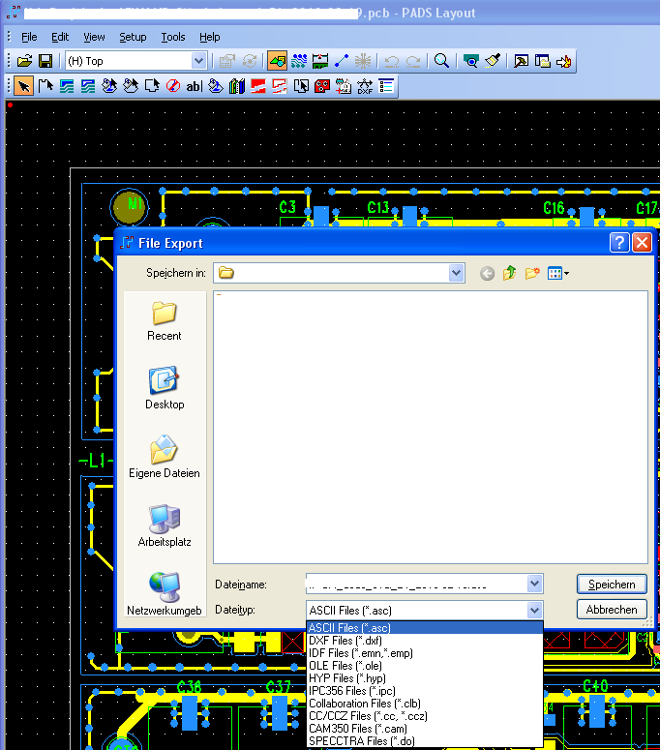The image size is (660, 750).
Task: Select DXF Files (*.dxf) option
Action: coord(425,641)
